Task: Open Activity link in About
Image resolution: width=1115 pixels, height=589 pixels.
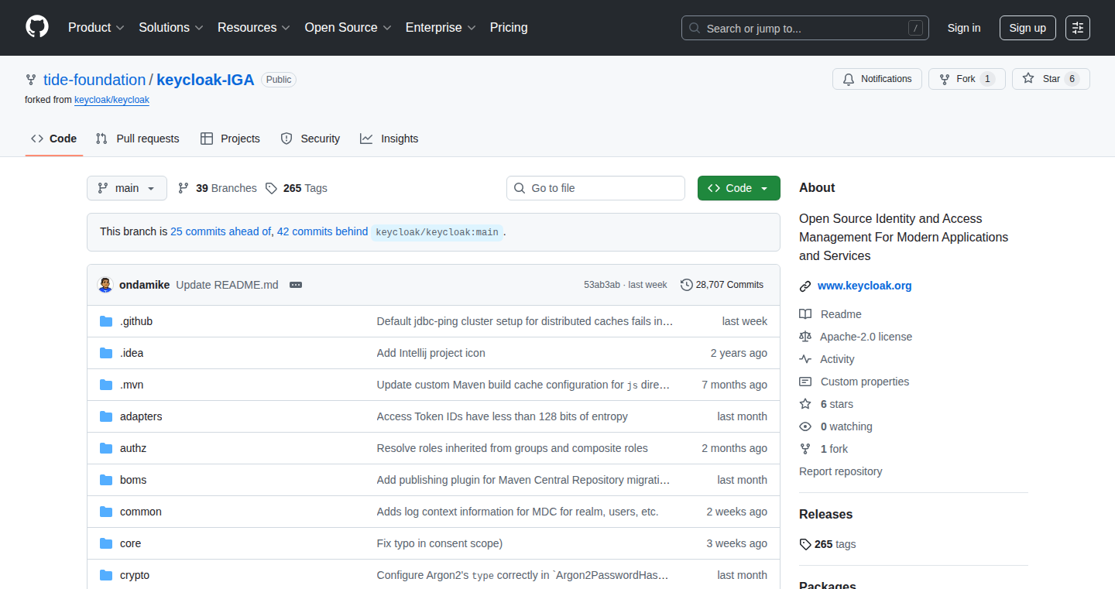Action: pos(827,359)
